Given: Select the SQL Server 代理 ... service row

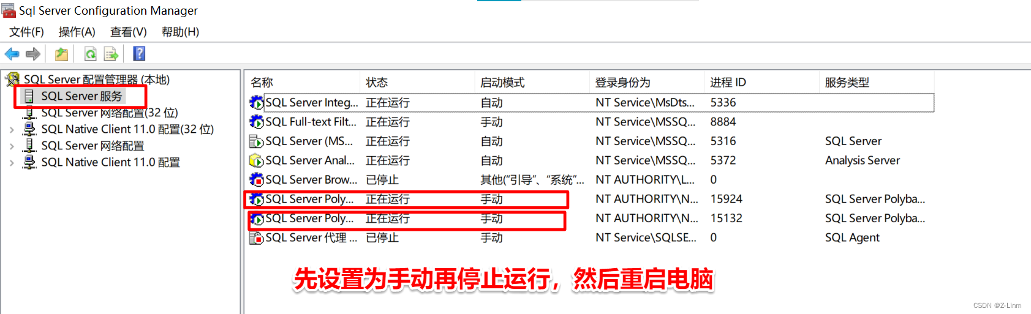Looking at the screenshot, I should [x=591, y=237].
